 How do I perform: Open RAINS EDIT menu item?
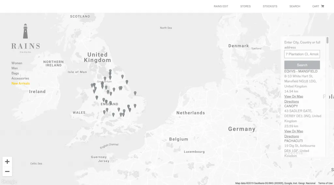pyautogui.click(x=221, y=7)
